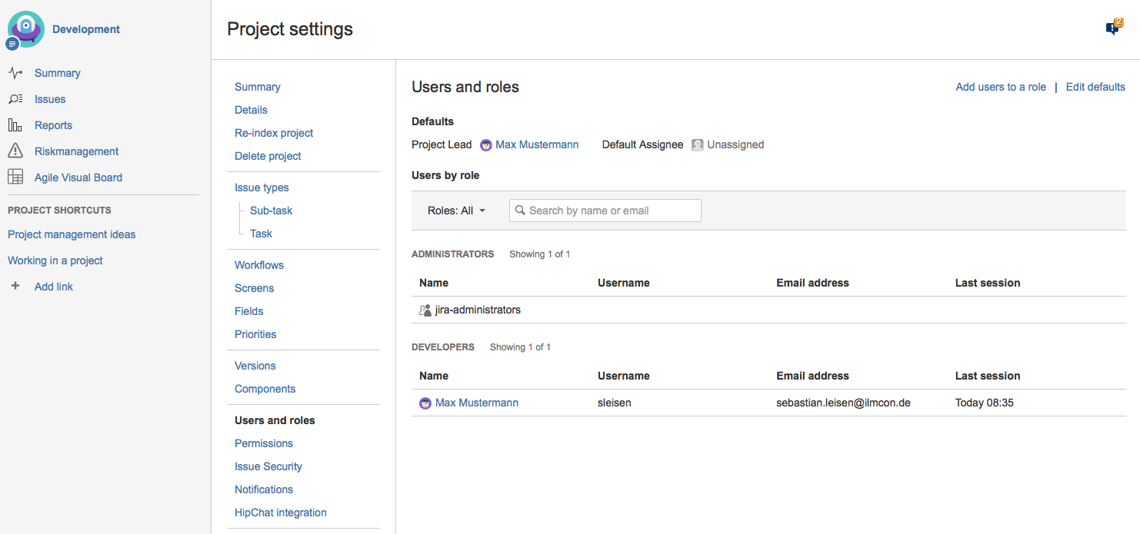
Task: Click the jira-administrators group icon
Action: 425,310
